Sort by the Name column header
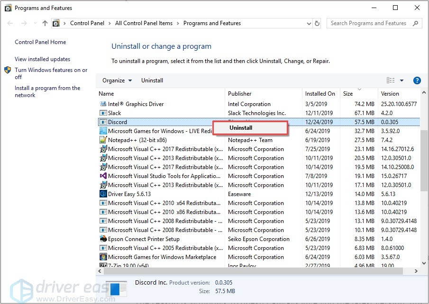This screenshot has height=304, width=429. pos(162,93)
